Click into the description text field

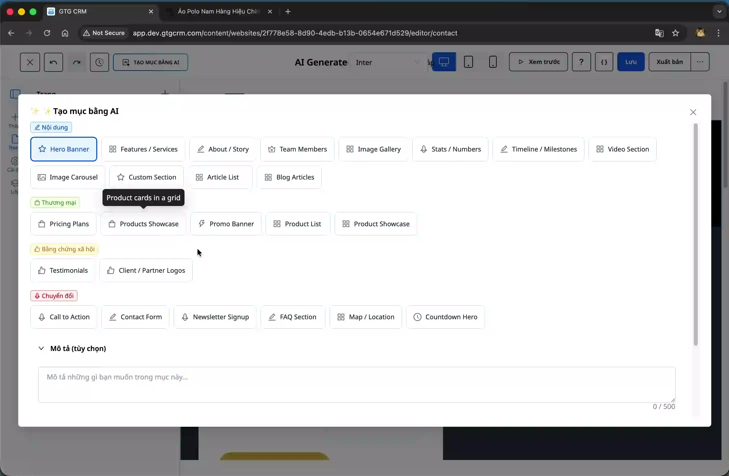pyautogui.click(x=356, y=384)
